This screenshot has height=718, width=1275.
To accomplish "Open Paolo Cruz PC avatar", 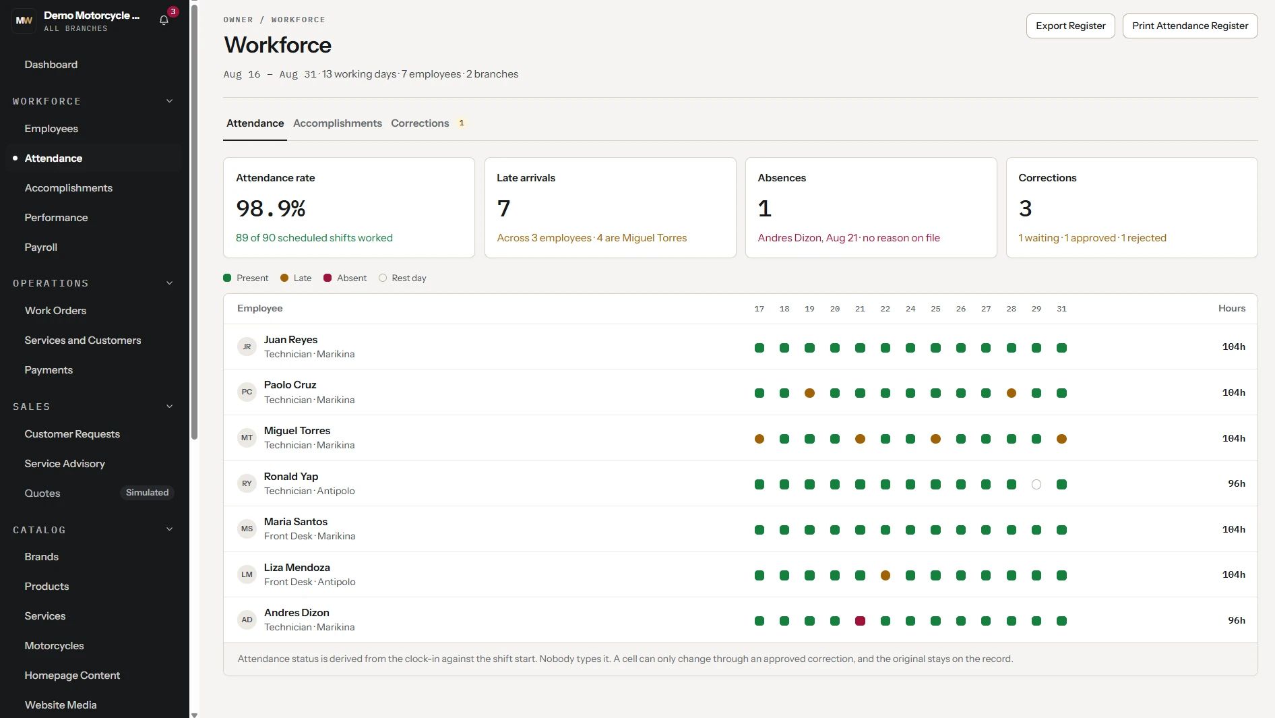I will point(247,392).
